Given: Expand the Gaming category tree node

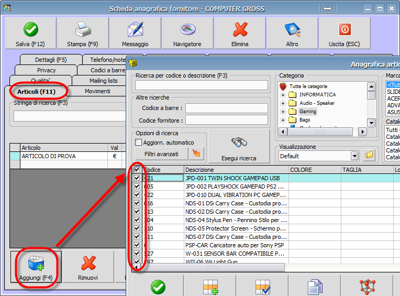Looking at the screenshot, I should [x=283, y=112].
